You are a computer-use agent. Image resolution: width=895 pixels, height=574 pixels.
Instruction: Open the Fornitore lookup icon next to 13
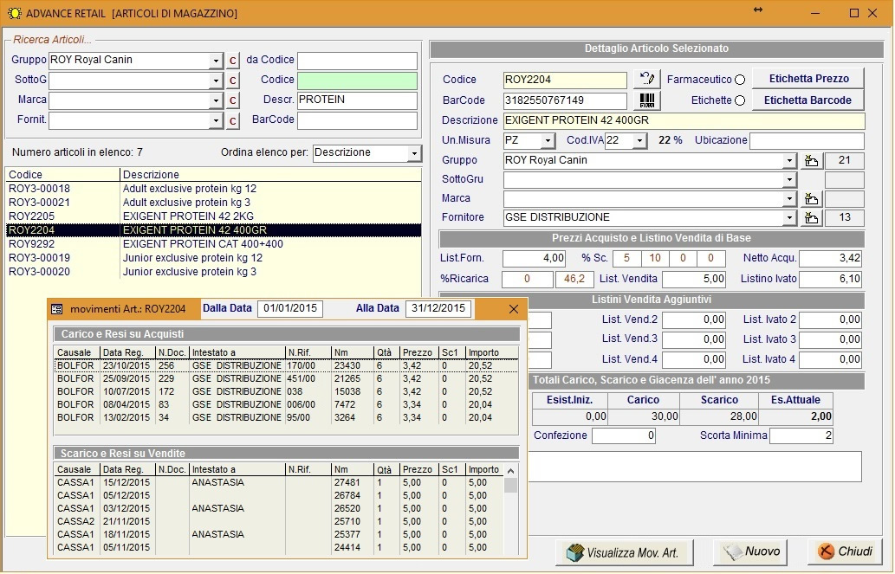tap(811, 218)
